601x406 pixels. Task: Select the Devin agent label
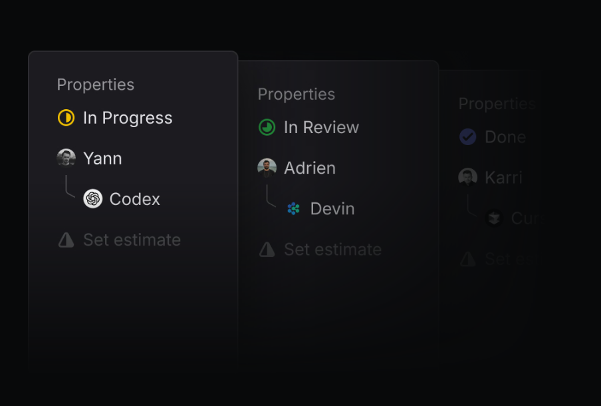(x=332, y=209)
